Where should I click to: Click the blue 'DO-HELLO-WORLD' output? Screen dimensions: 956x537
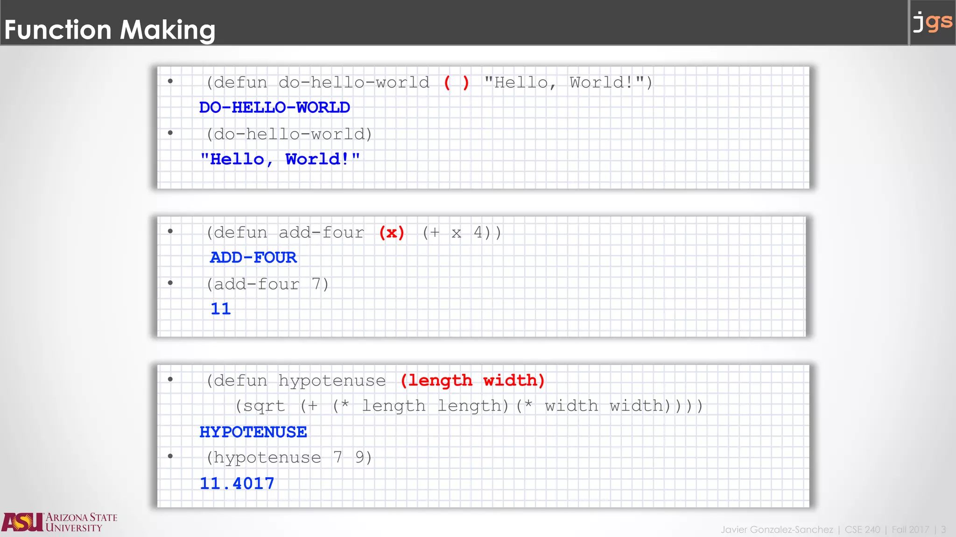[274, 108]
